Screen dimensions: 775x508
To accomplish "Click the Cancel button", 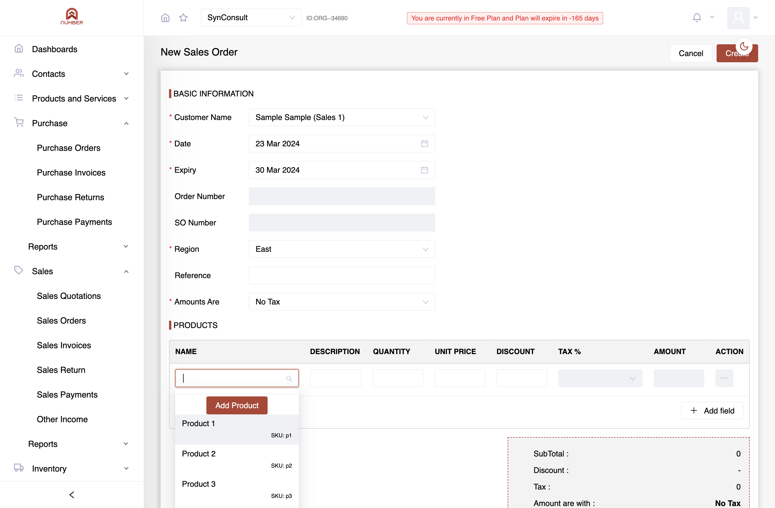I will click(691, 53).
